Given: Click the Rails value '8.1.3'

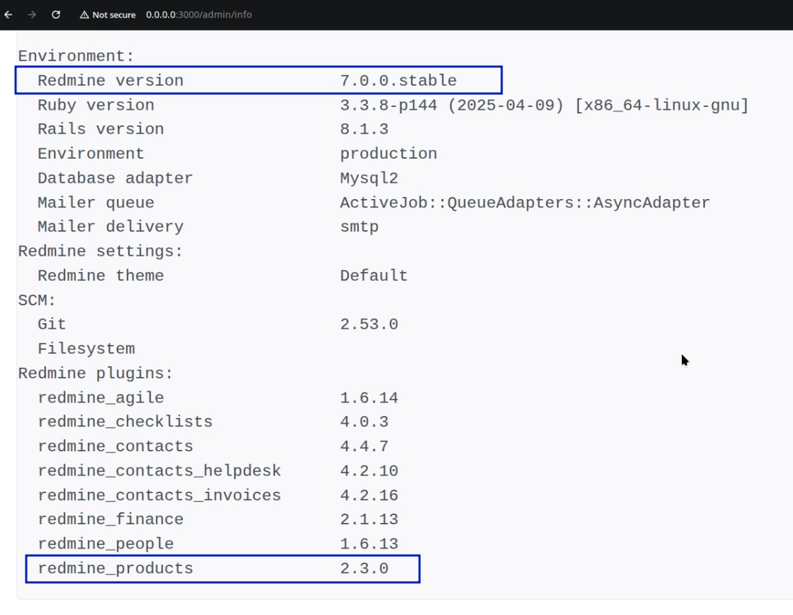Looking at the screenshot, I should 364,130.
